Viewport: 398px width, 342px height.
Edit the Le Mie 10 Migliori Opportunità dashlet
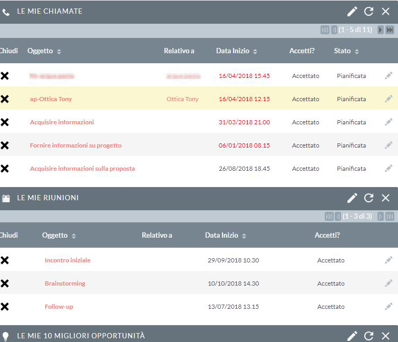coord(352,336)
